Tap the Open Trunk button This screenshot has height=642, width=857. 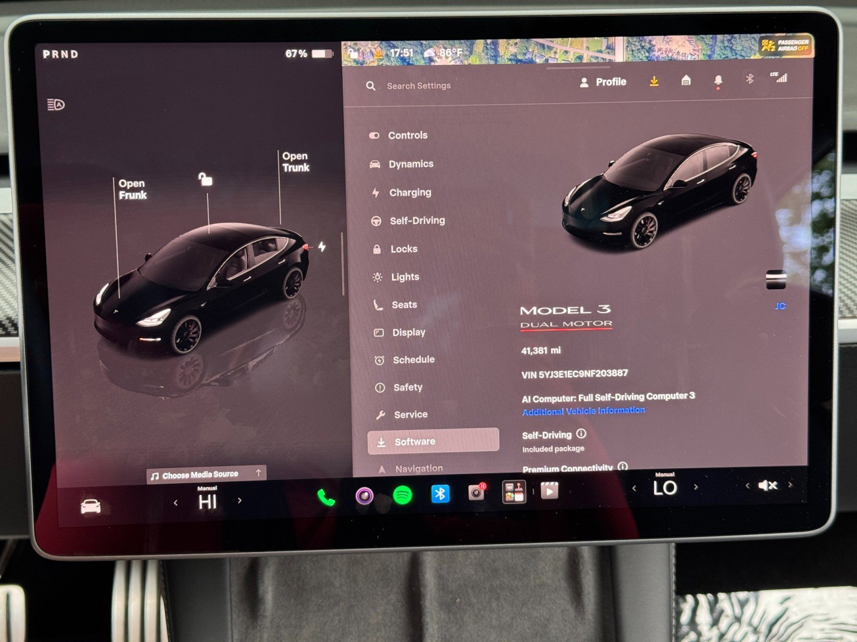296,162
